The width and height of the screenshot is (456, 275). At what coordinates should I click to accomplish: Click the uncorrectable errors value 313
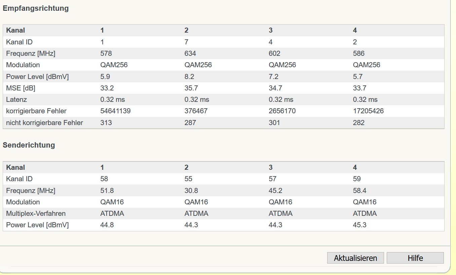[106, 123]
